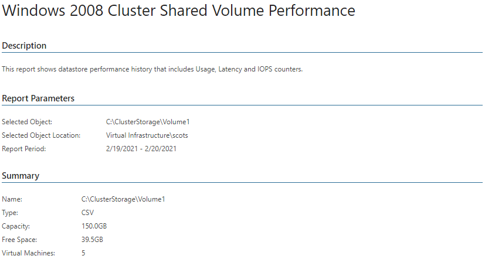485x259 pixels.
Task: Select the Selected Object path C:\ClusterStorage\Volume1
Action: click(148, 122)
